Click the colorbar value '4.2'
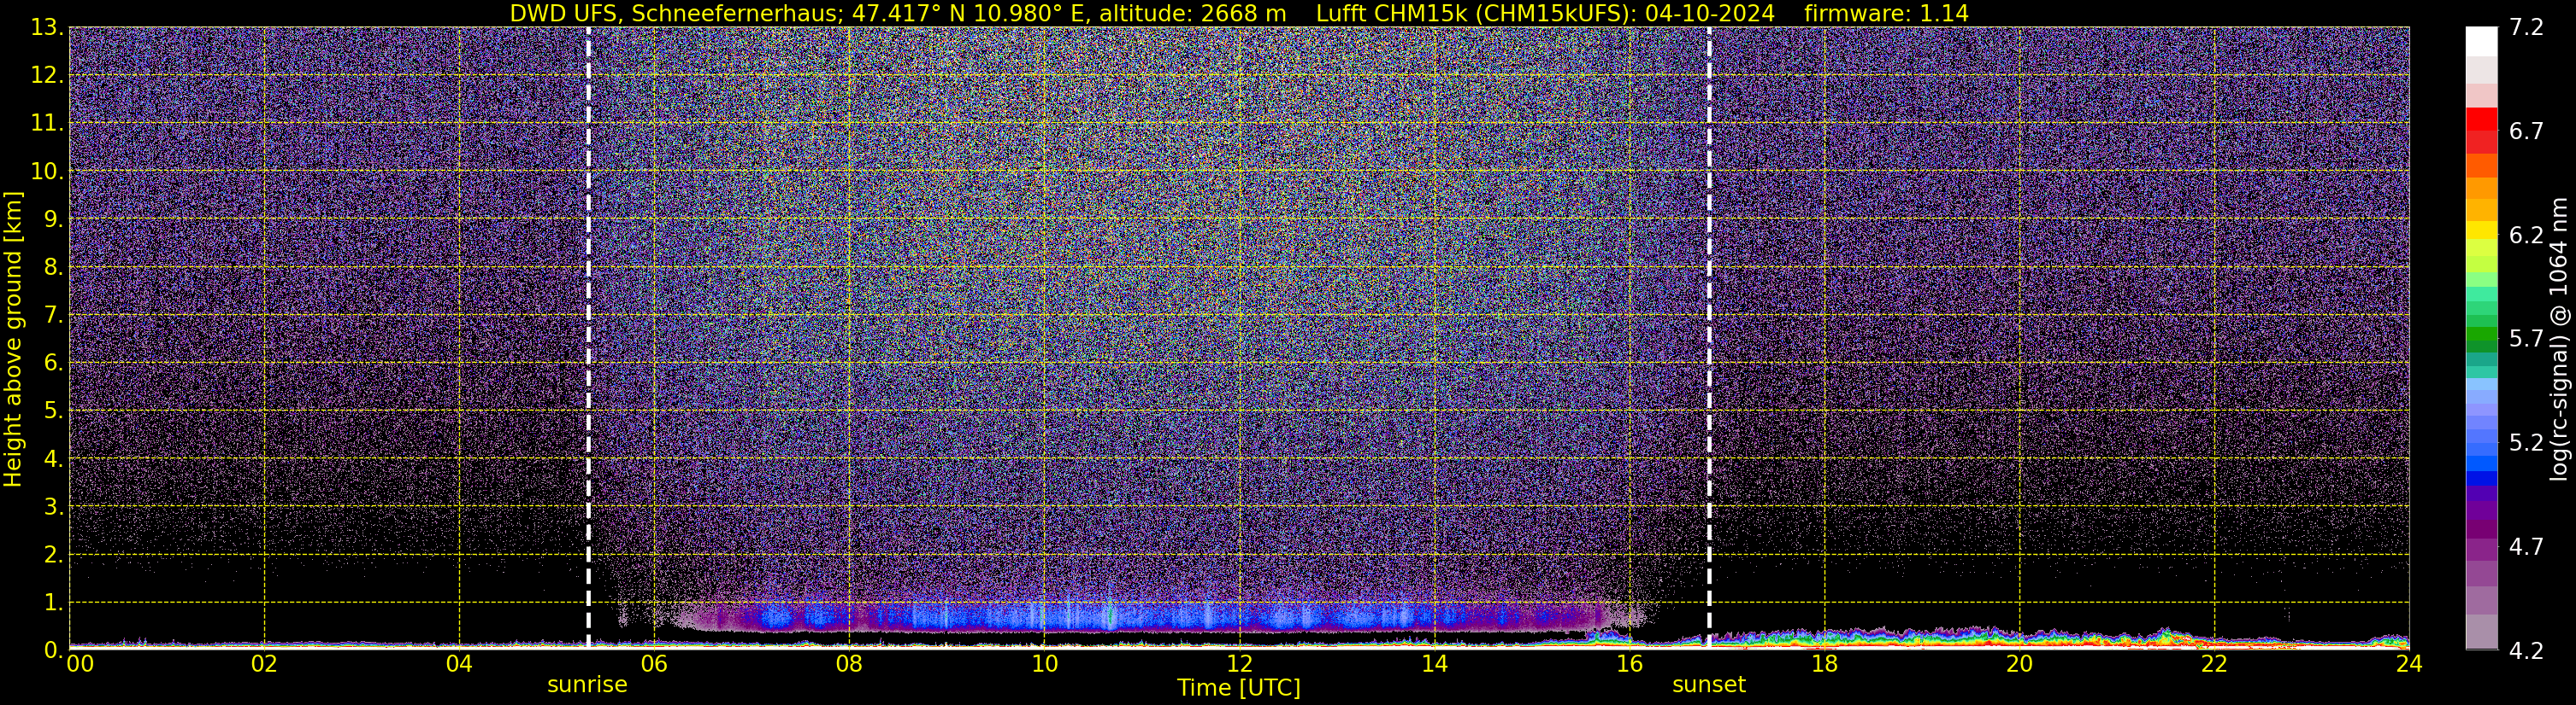Viewport: 2576px width, 705px height. [x=2526, y=651]
